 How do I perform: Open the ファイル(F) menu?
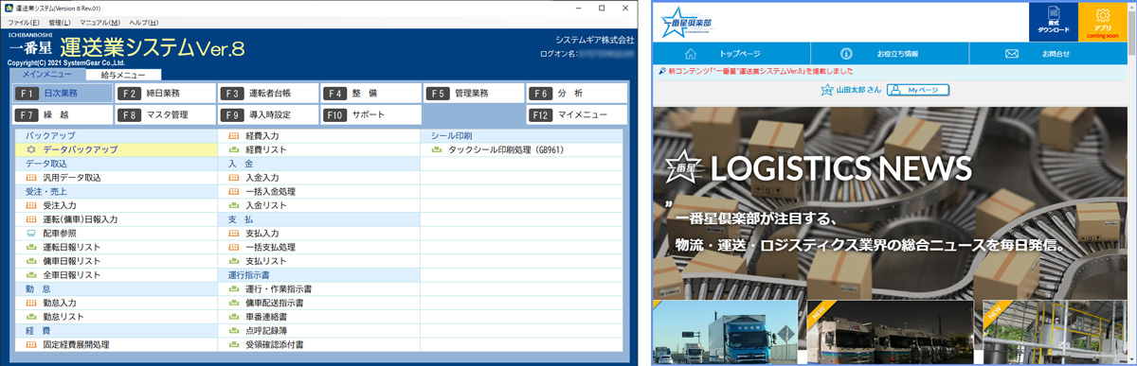coord(24,22)
